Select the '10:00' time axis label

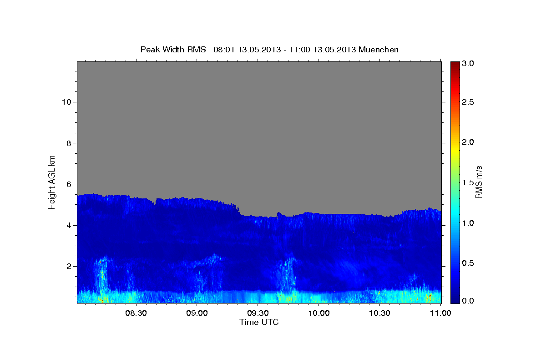click(x=319, y=313)
